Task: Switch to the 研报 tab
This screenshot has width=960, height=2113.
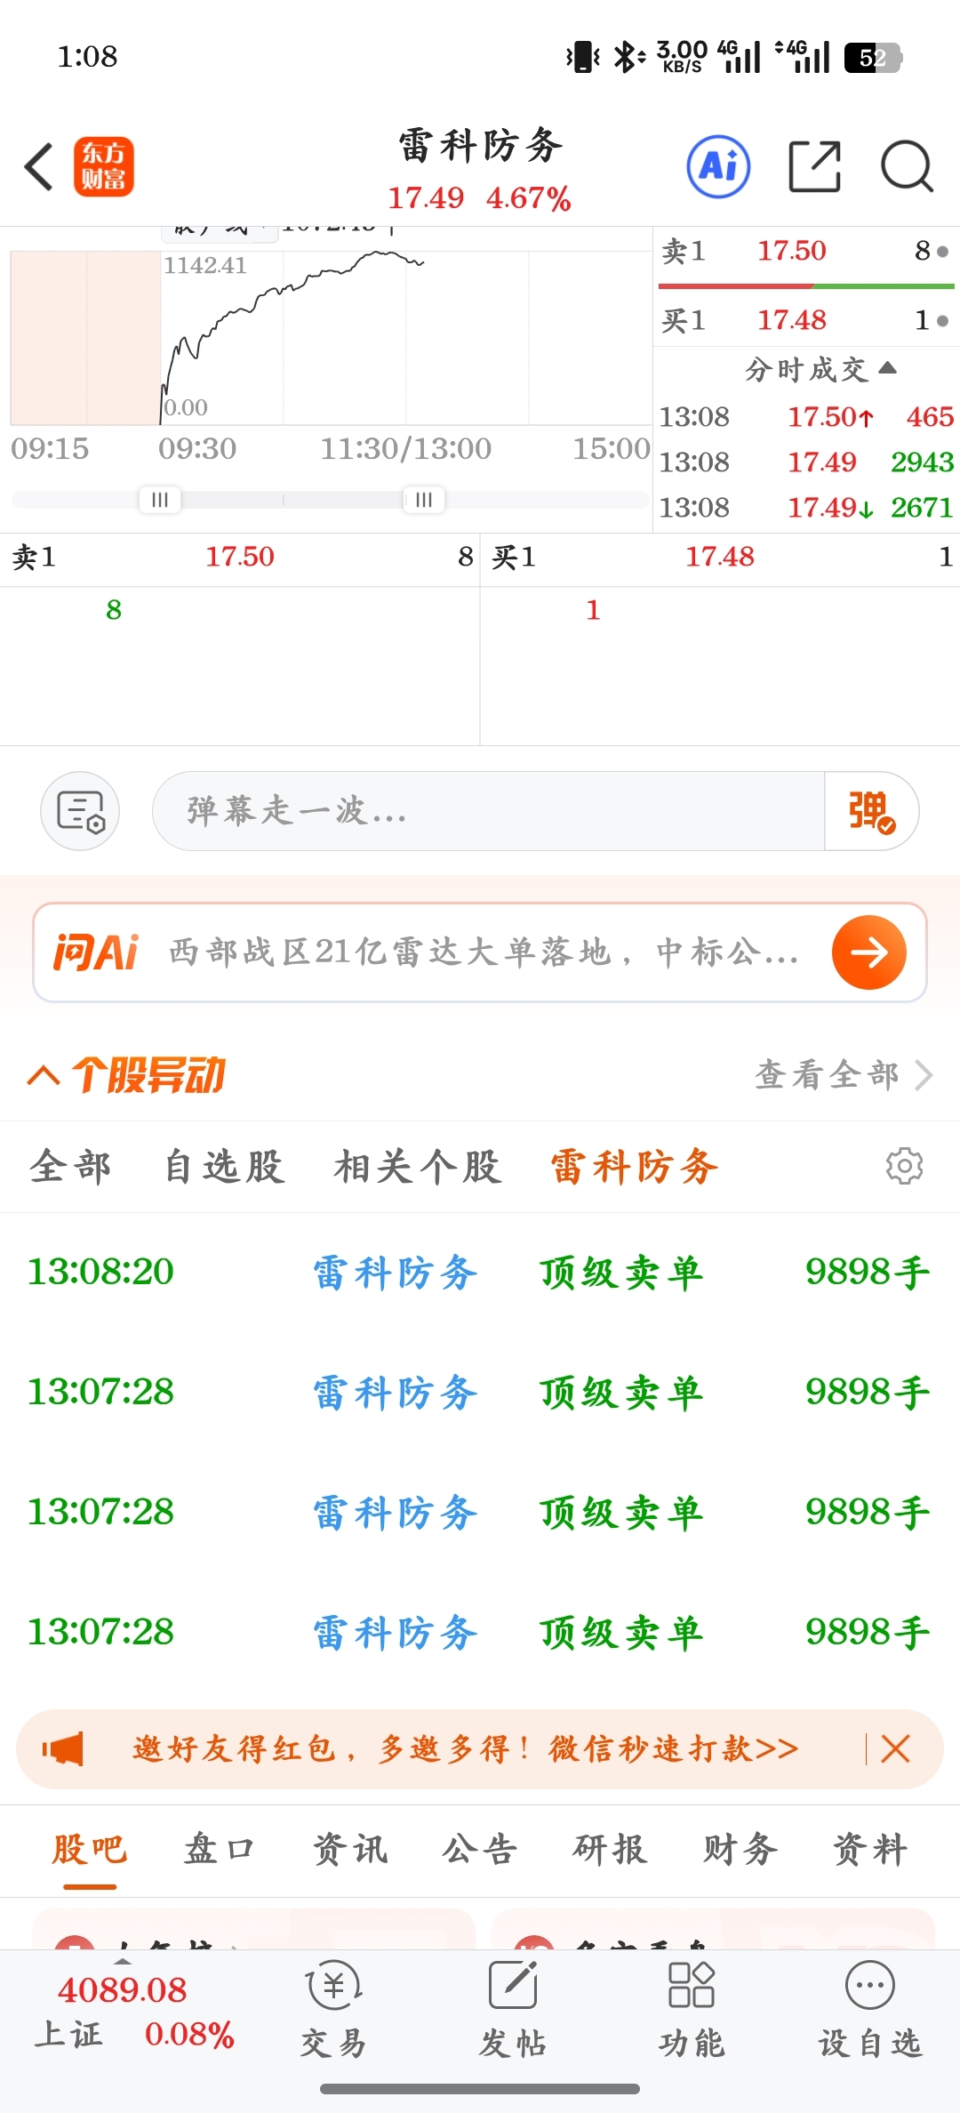Action: tap(610, 1851)
